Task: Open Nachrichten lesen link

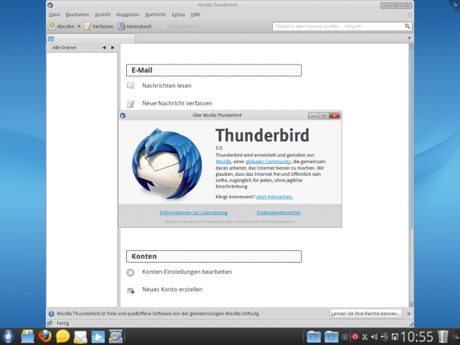Action: point(167,85)
